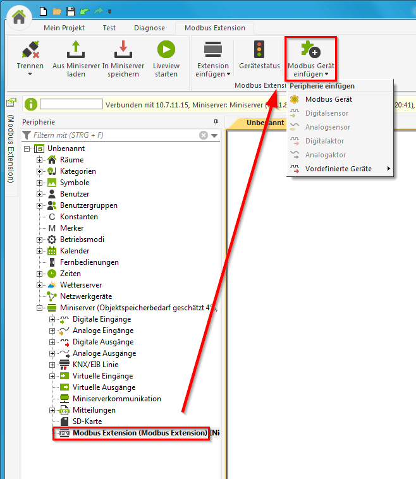The image size is (416, 479).
Task: Click the Peripherie filter search field
Action: pyautogui.click(x=114, y=135)
